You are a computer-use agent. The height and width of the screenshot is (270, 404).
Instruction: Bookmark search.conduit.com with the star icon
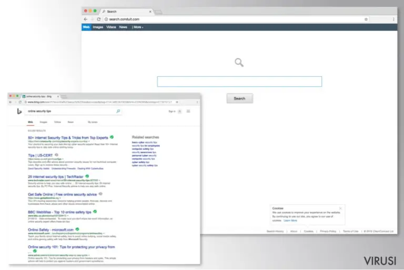click(366, 19)
